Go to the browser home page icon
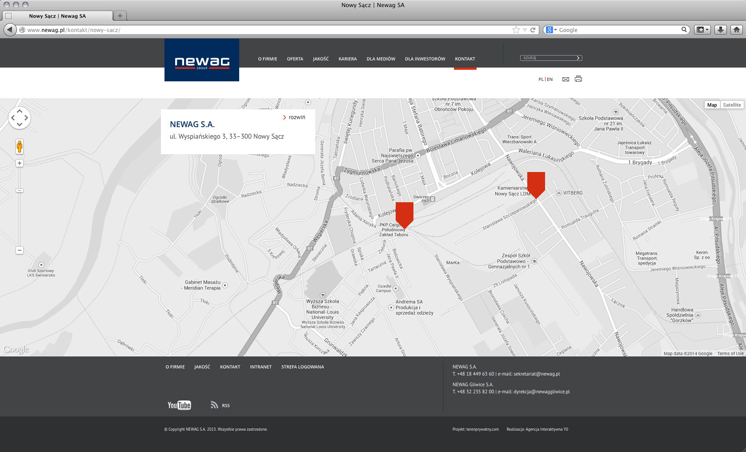This screenshot has height=452, width=746. tap(736, 30)
